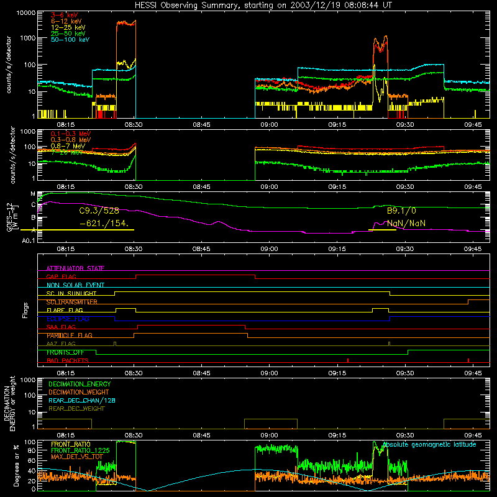
Task: Select the DECIMATION_ENERGY legend label
Action: [x=80, y=384]
